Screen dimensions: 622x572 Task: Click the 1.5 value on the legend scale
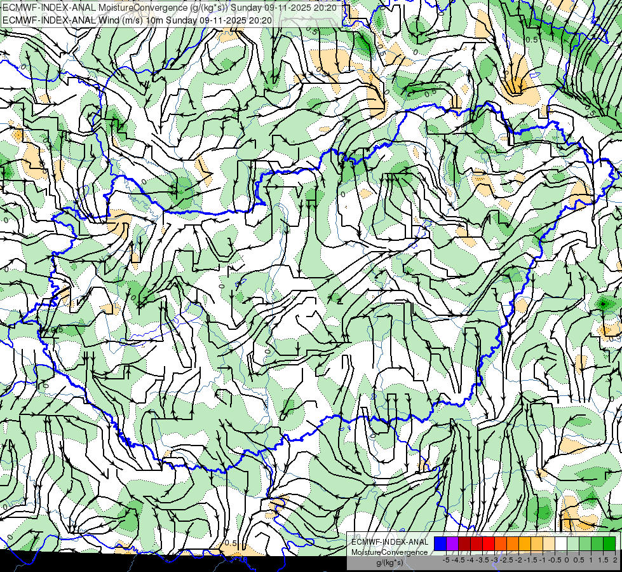(x=604, y=560)
